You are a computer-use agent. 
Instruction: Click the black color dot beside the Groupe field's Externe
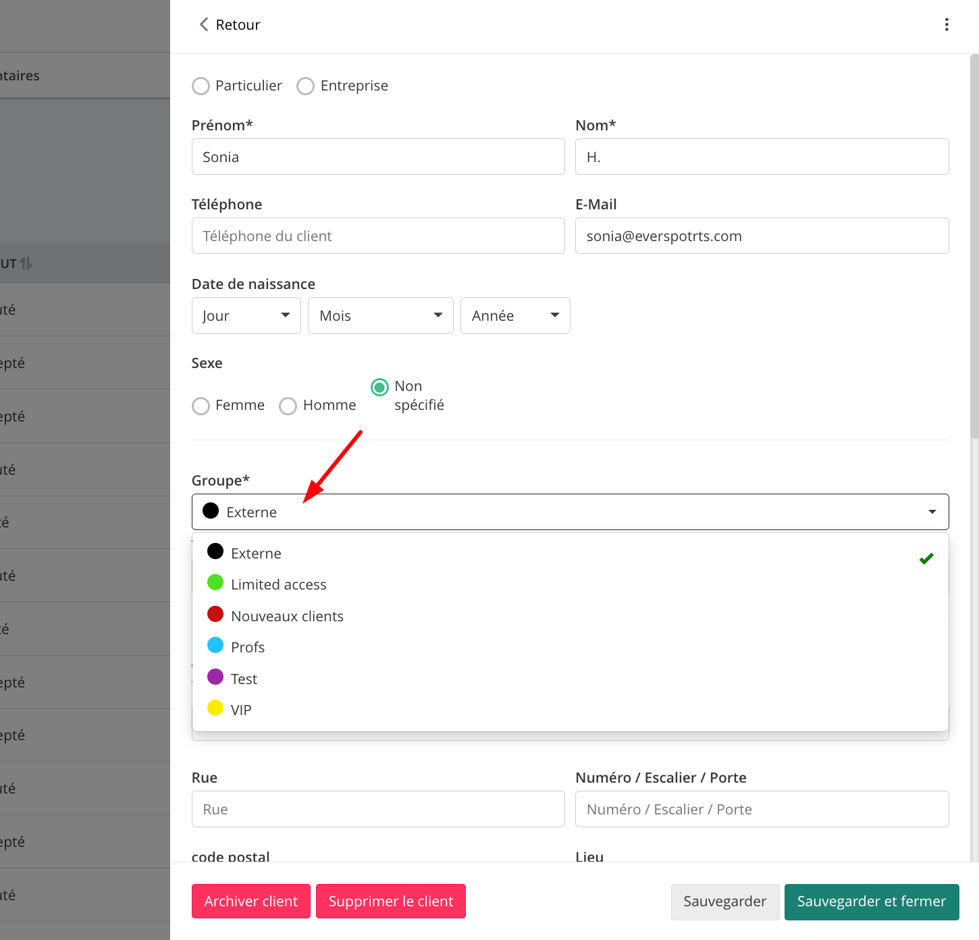tap(211, 511)
